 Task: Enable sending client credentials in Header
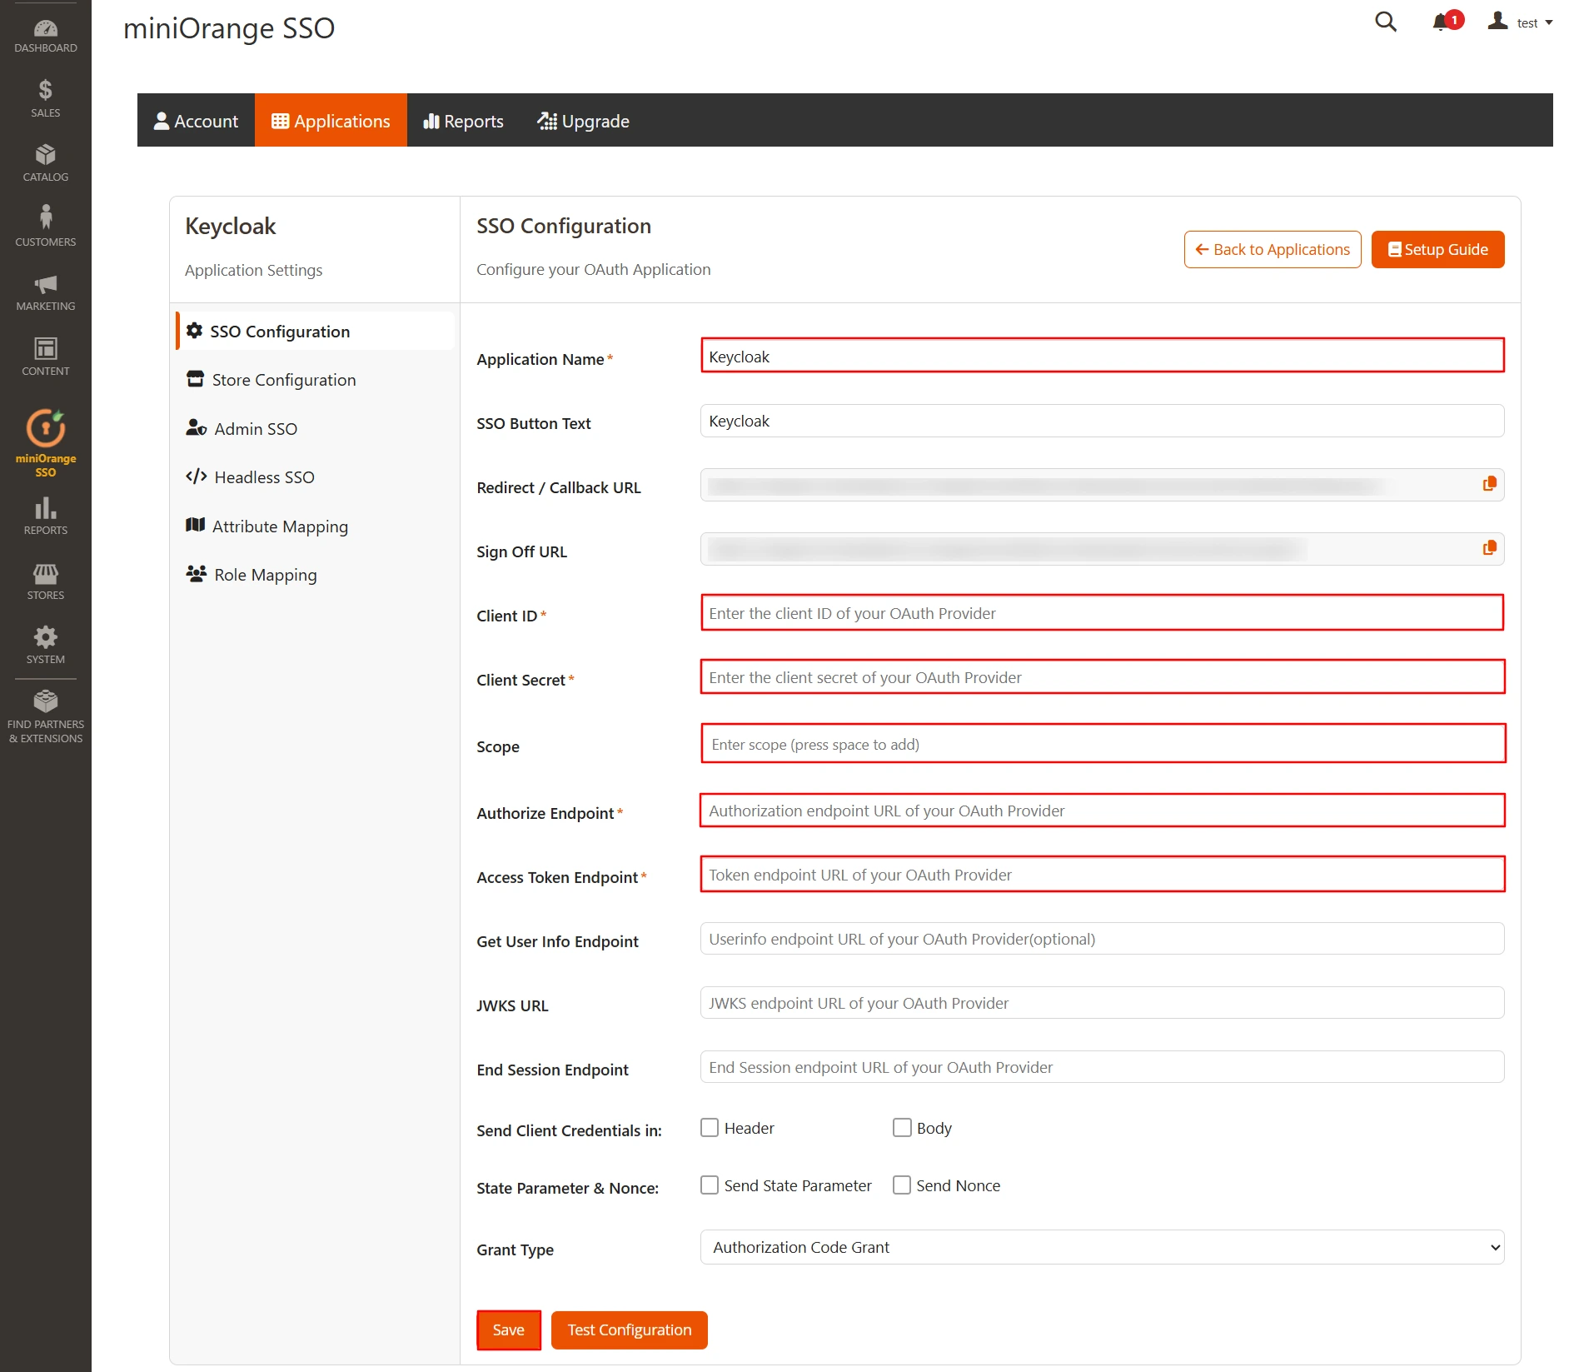710,1127
